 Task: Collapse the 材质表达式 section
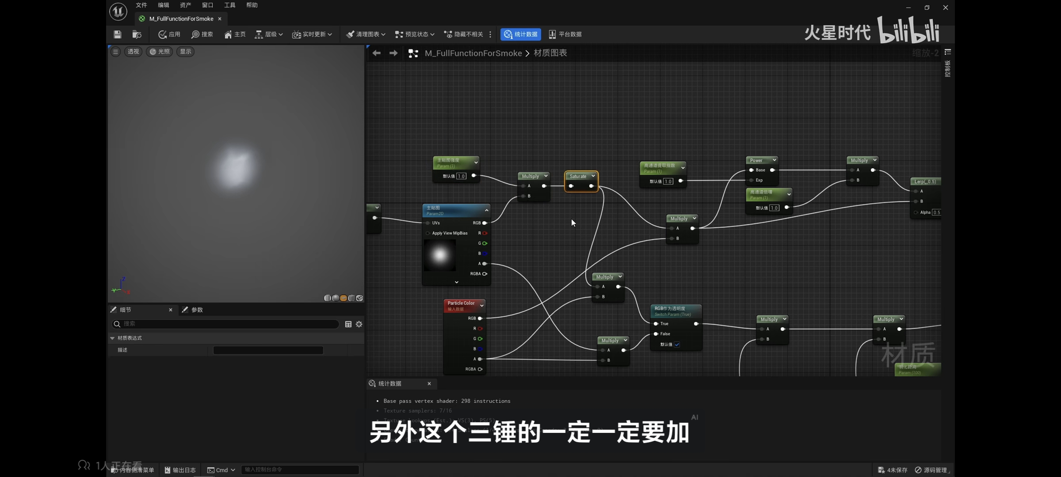pyautogui.click(x=112, y=338)
